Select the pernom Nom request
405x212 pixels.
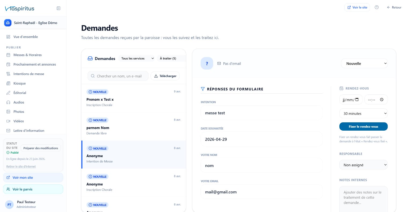coord(134,127)
